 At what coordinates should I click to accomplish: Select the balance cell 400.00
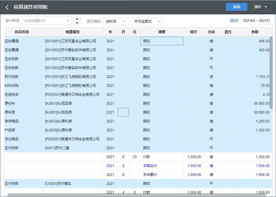tap(255, 50)
